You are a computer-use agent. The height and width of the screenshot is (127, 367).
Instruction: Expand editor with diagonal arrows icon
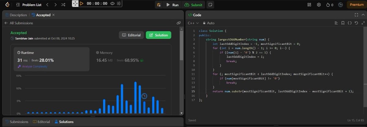[x=363, y=23]
